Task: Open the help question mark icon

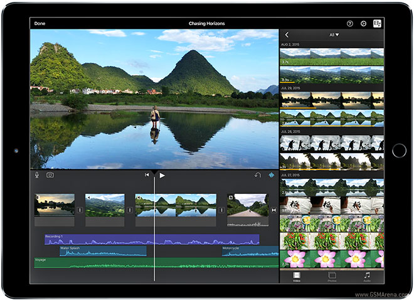Action: tap(350, 23)
